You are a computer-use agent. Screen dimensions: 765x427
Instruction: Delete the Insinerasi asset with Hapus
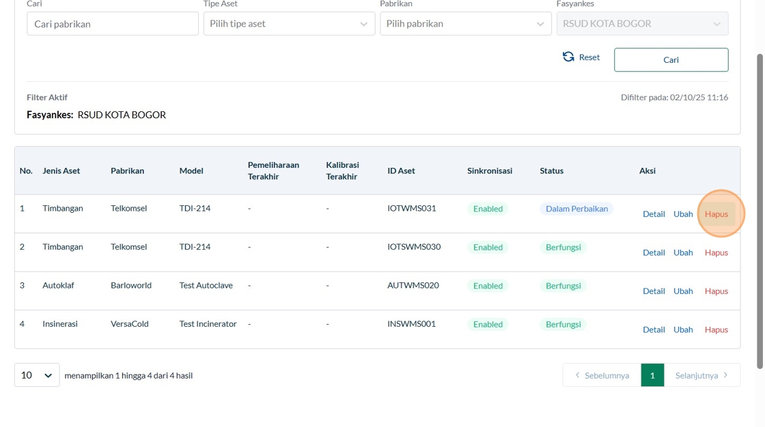(717, 329)
